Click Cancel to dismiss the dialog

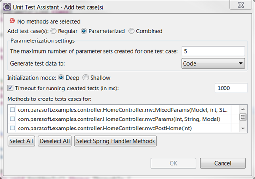[x=223, y=163]
